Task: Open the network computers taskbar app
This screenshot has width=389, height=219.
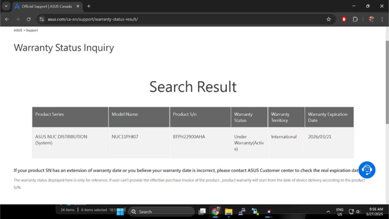Action: tap(242, 212)
